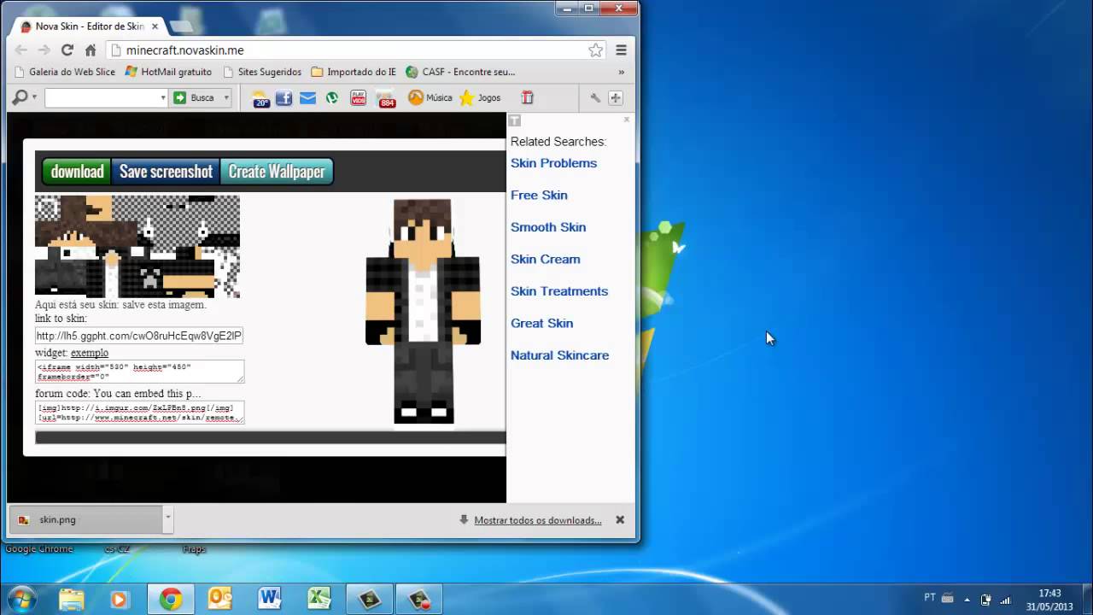Click the toolbar plus add icon
This screenshot has width=1093, height=615.
pyautogui.click(x=616, y=98)
